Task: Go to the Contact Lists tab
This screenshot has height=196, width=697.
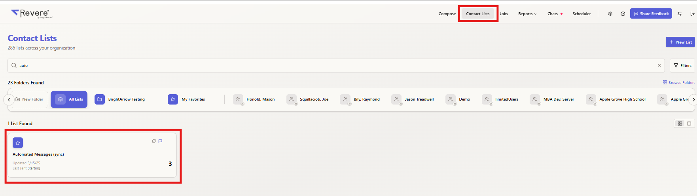Action: (x=478, y=14)
